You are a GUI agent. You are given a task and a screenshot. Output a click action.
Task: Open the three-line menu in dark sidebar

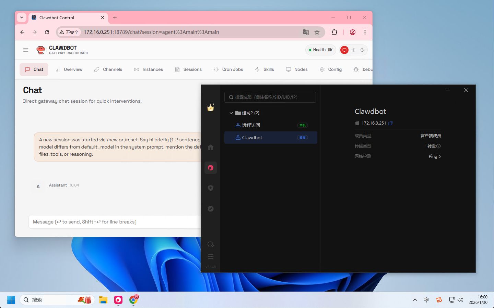tap(211, 257)
